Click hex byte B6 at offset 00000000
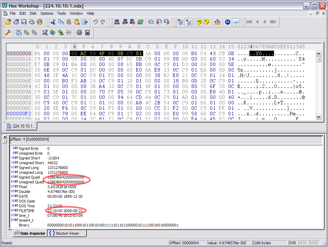328x247 pixels. click(x=37, y=53)
